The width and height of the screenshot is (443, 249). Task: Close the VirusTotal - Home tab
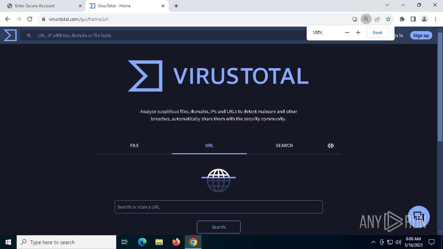coord(163,6)
